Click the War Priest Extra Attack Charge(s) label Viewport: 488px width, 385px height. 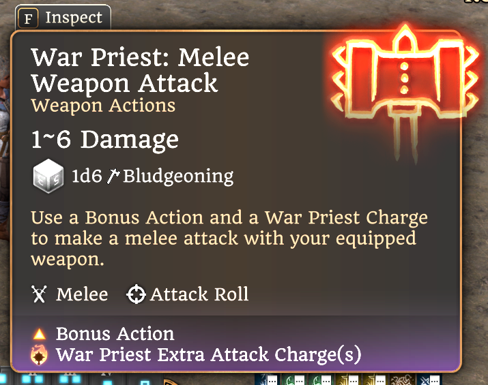[x=209, y=354]
